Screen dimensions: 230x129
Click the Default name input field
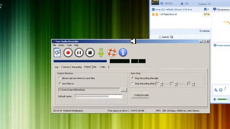tap(98, 96)
